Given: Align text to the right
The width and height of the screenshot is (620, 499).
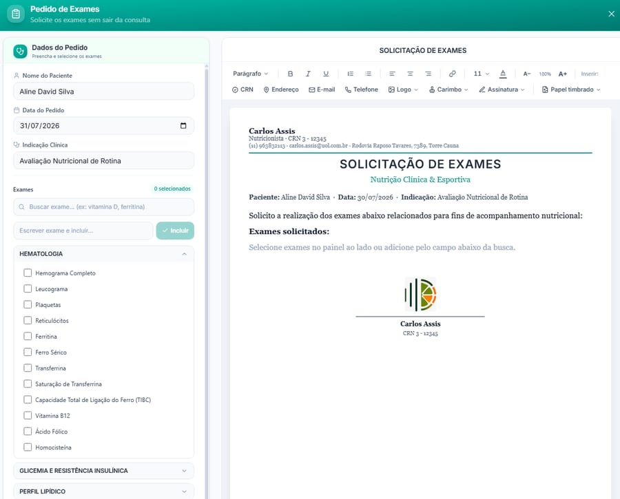Looking at the screenshot, I should 428,74.
